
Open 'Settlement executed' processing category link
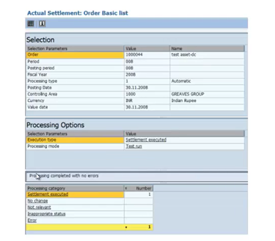(x=48, y=194)
